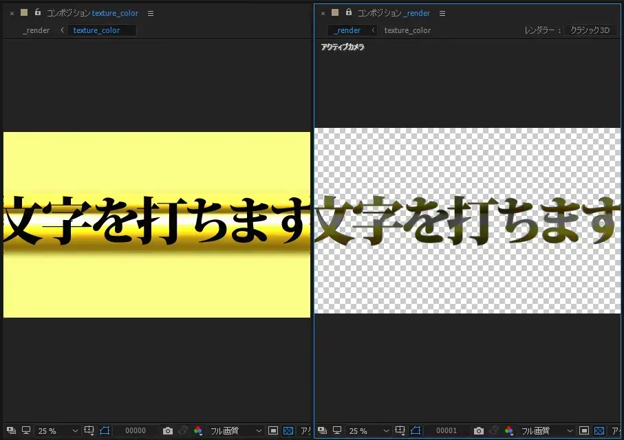
Task: Switch to the texture_color tab in right viewer
Action: (x=407, y=30)
